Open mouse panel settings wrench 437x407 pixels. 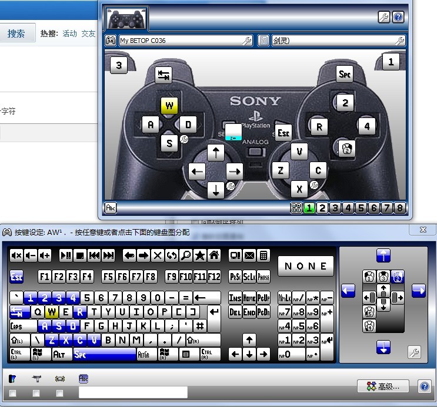[415, 352]
